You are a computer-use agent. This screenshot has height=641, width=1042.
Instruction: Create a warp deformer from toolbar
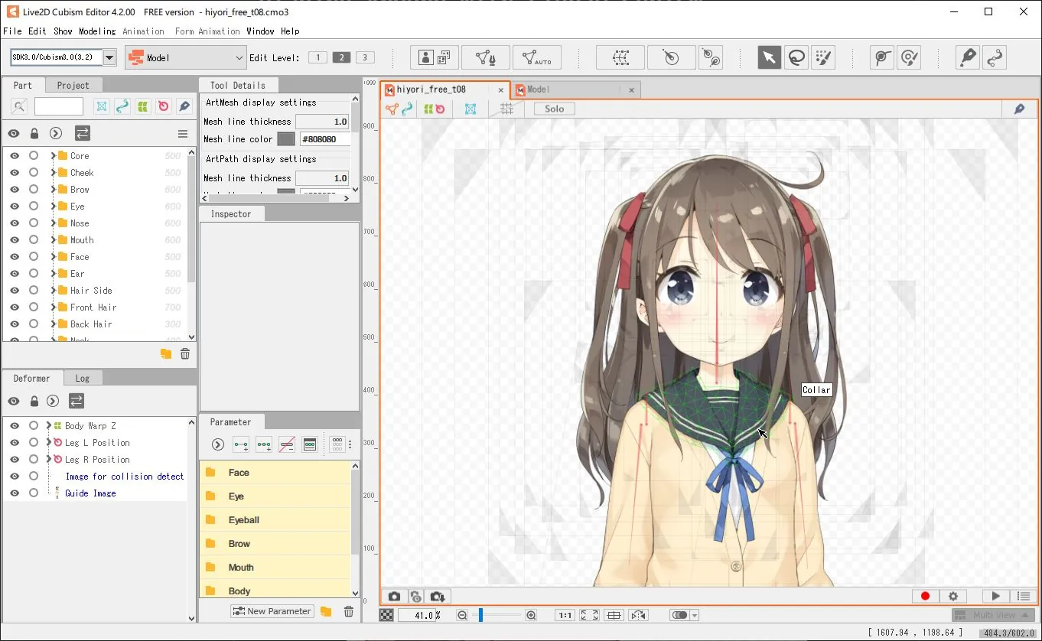pos(620,57)
